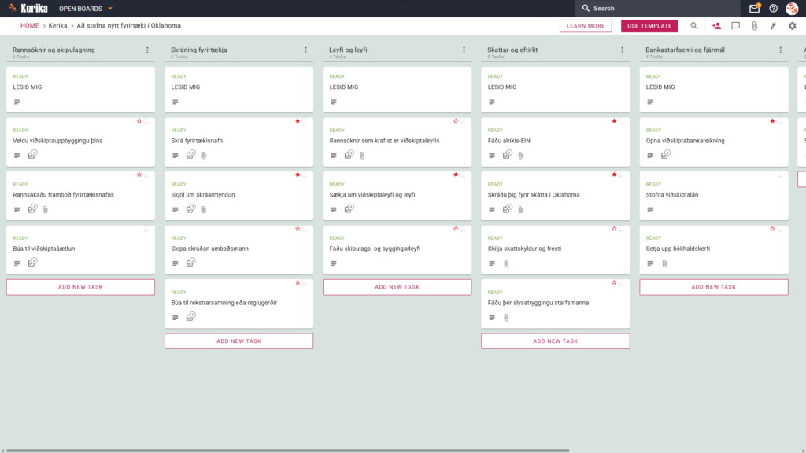This screenshot has width=806, height=453.
Task: Go to HOME in the breadcrumb
Action: [29, 26]
